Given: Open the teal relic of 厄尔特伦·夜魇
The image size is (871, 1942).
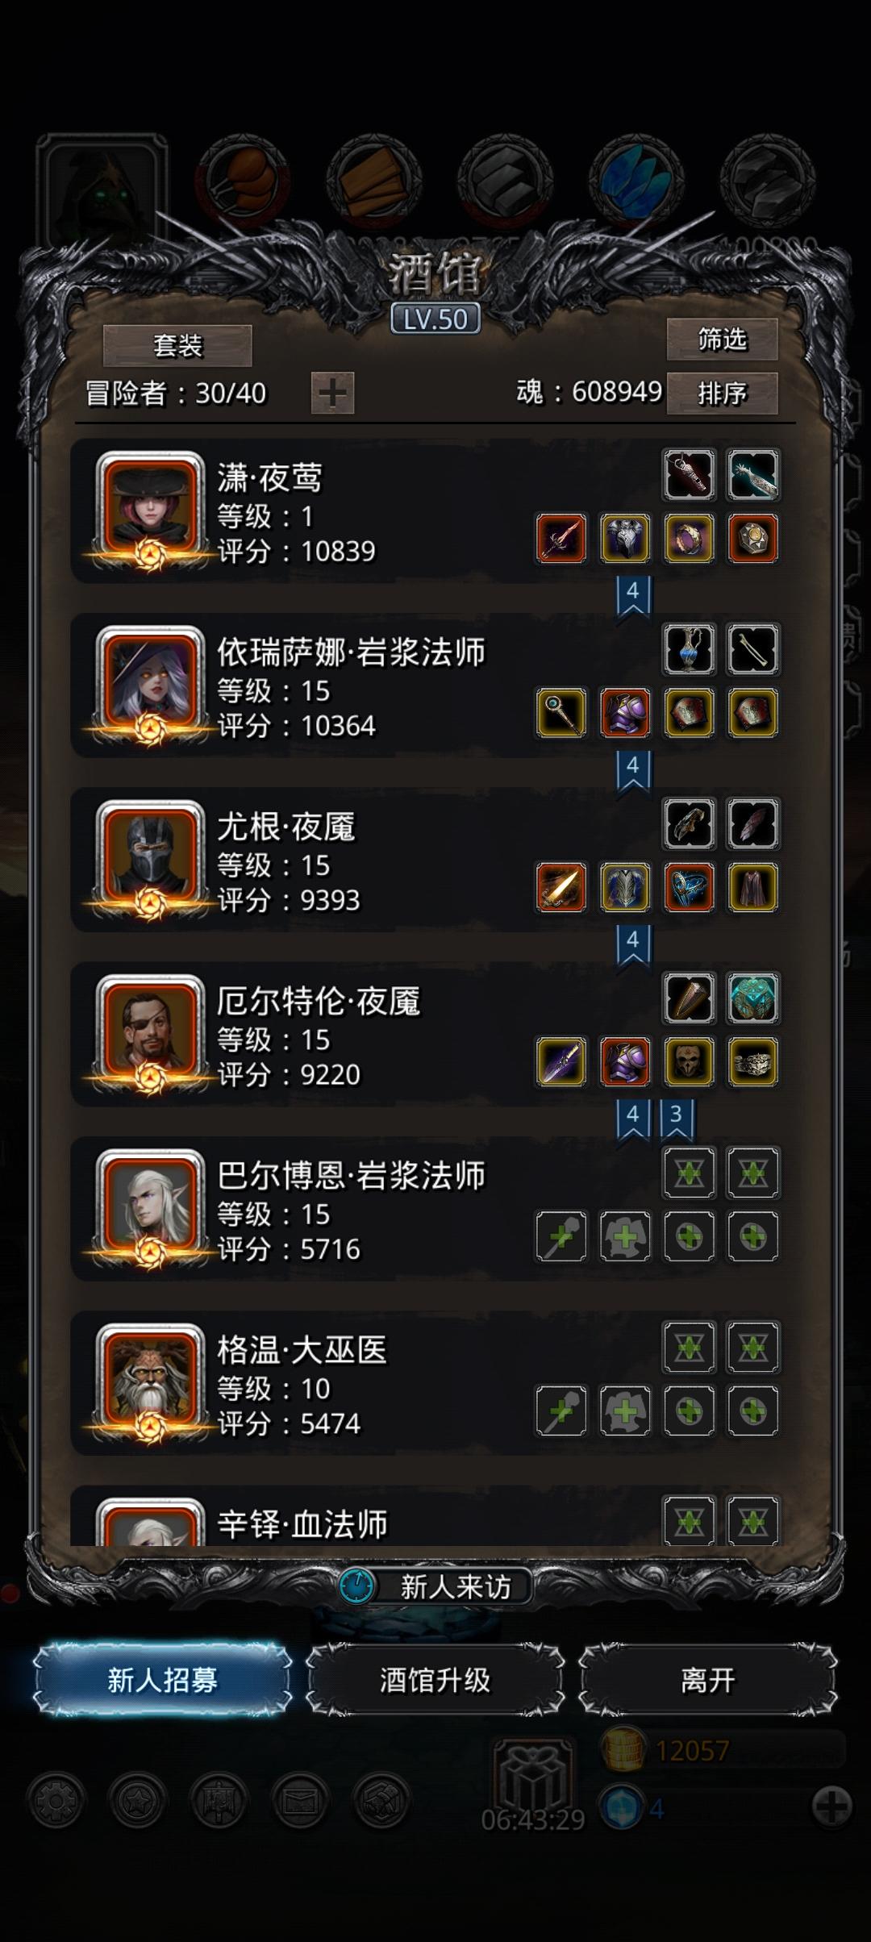Looking at the screenshot, I should click(x=752, y=998).
